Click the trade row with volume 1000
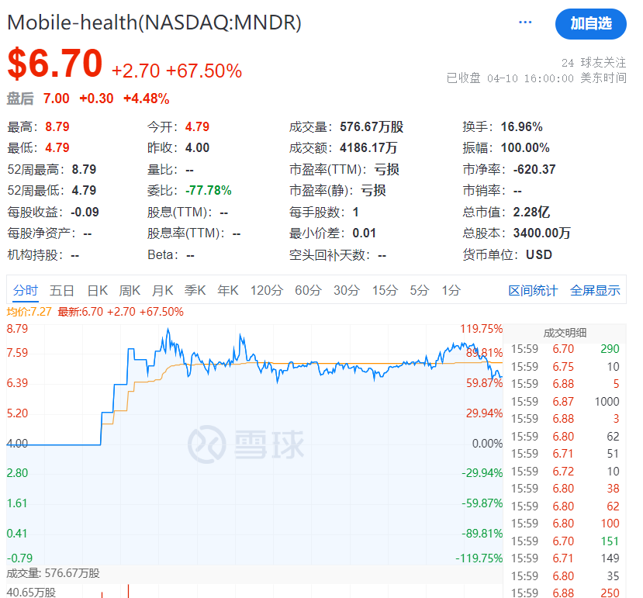This screenshot has width=643, height=598. tap(565, 402)
